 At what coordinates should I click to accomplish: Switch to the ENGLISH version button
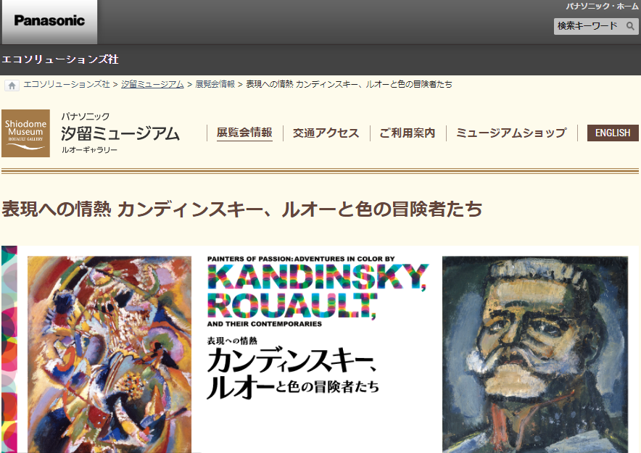coord(613,133)
